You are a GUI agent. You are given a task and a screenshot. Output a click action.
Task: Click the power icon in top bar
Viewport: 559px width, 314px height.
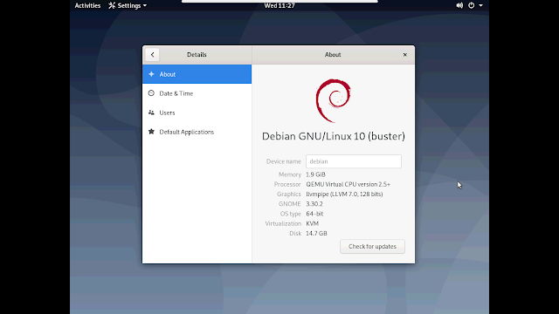tap(472, 5)
